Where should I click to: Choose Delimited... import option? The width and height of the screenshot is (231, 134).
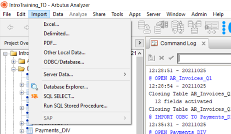pyautogui.click(x=80, y=33)
